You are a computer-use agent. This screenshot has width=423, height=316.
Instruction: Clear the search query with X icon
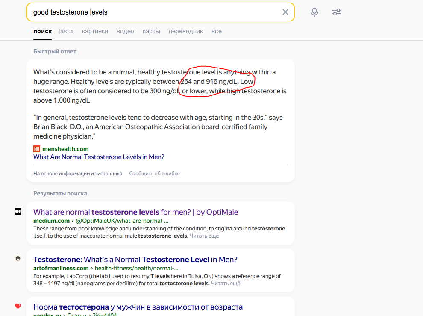[285, 12]
